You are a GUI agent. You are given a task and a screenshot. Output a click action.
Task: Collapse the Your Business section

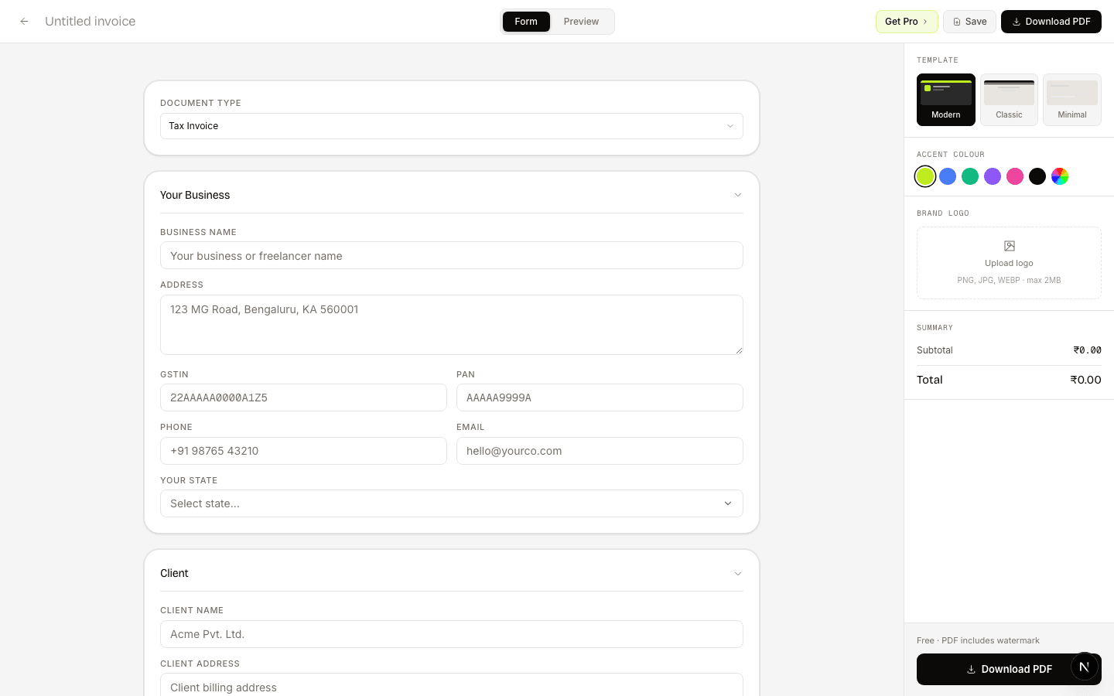tap(452, 195)
